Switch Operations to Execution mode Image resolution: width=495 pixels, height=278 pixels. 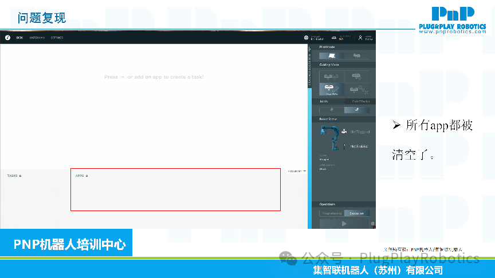357,213
